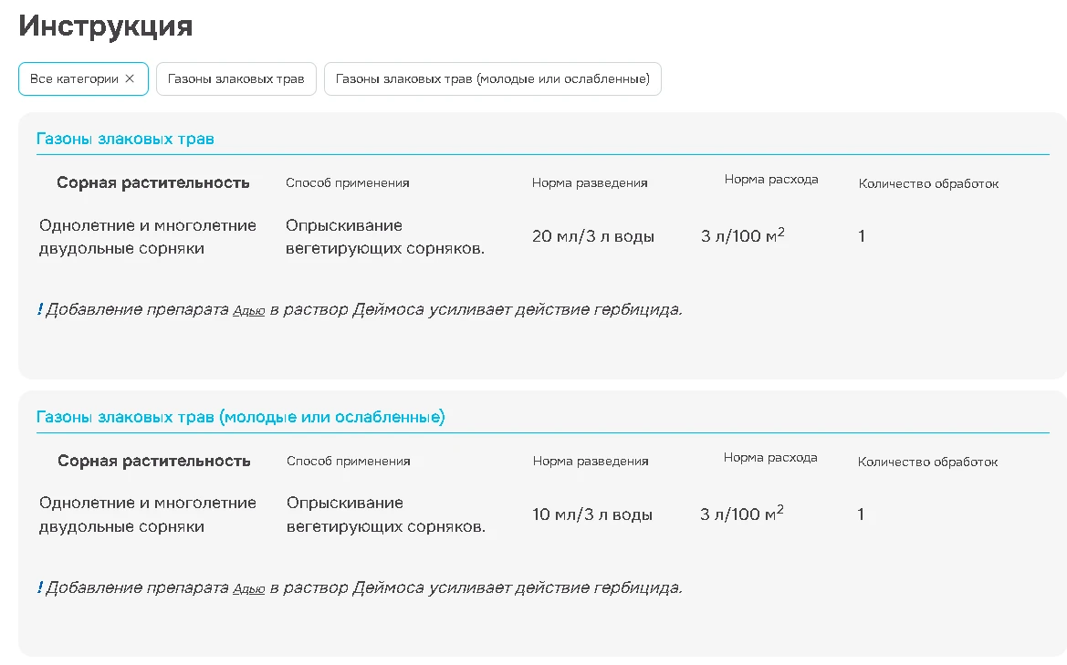Remove the 'Все категории' filter via X icon
1067x665 pixels.
tap(130, 78)
